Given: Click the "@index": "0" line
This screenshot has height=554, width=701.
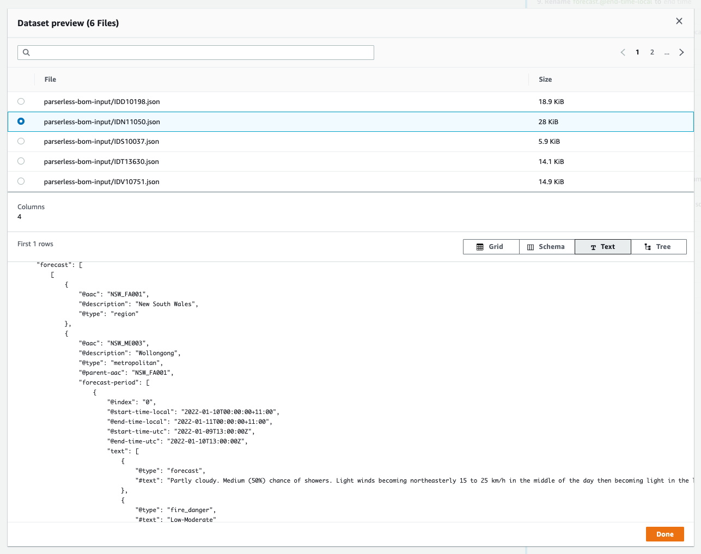Looking at the screenshot, I should [132, 402].
